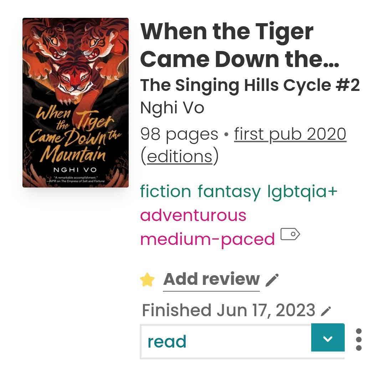Click the 'medium-paced' pace tag
This screenshot has width=385, height=385.
pyautogui.click(x=207, y=239)
